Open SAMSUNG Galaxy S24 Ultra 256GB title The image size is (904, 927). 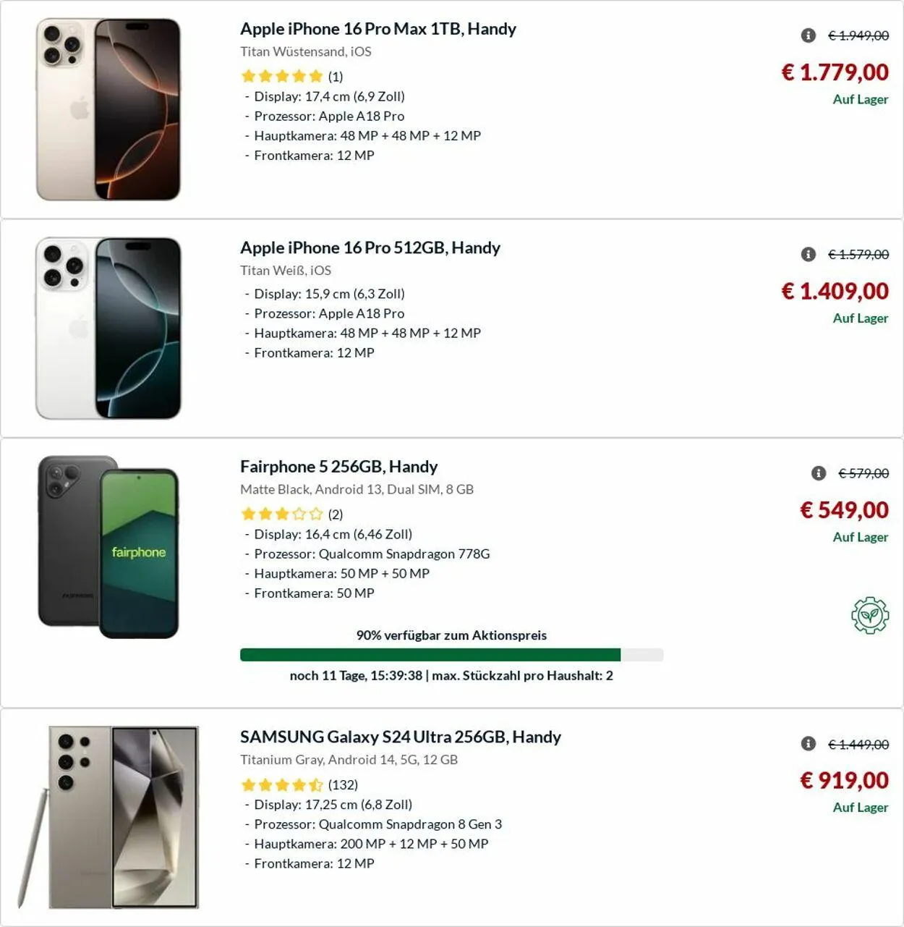400,737
